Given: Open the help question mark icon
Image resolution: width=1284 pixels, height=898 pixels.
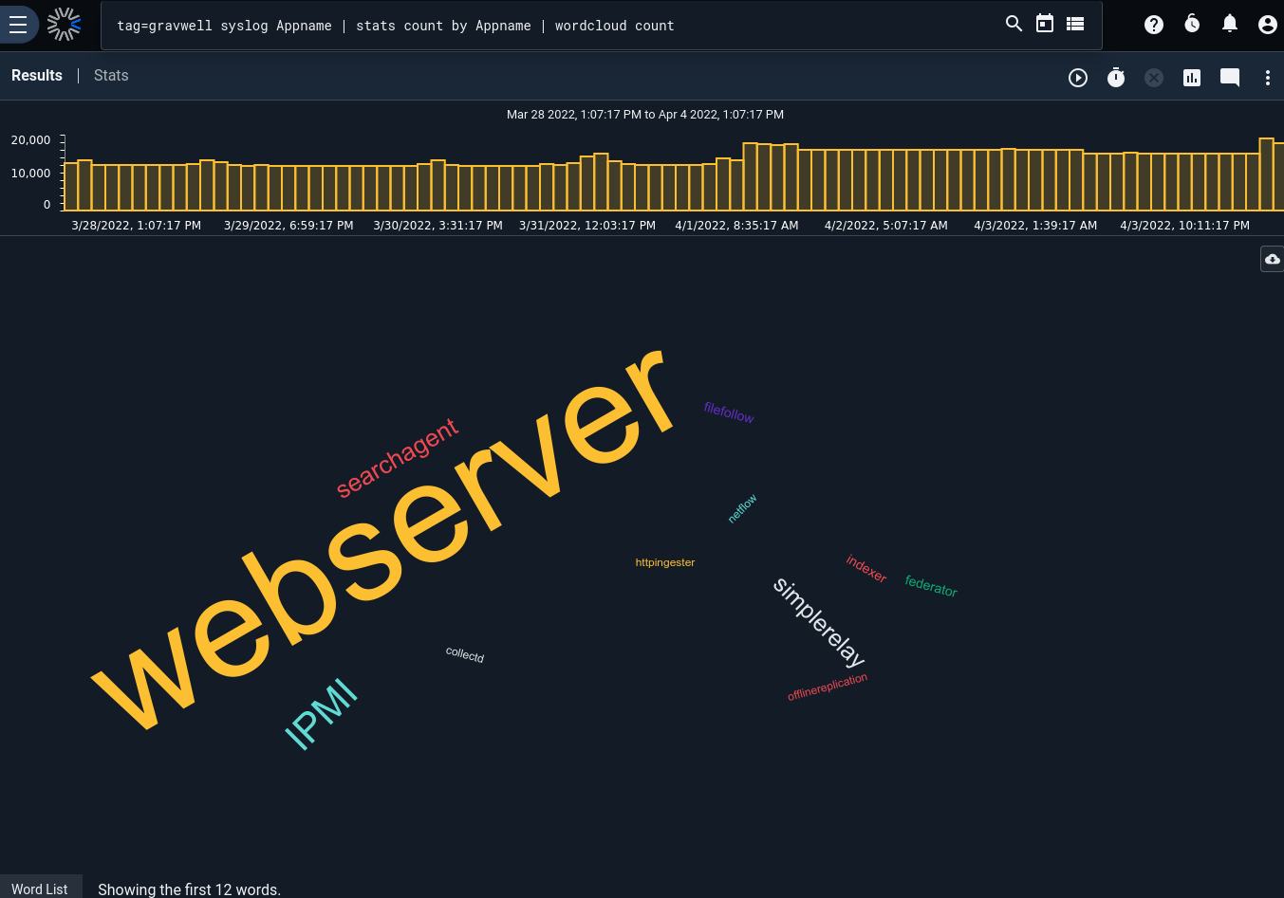Looking at the screenshot, I should point(1153,25).
